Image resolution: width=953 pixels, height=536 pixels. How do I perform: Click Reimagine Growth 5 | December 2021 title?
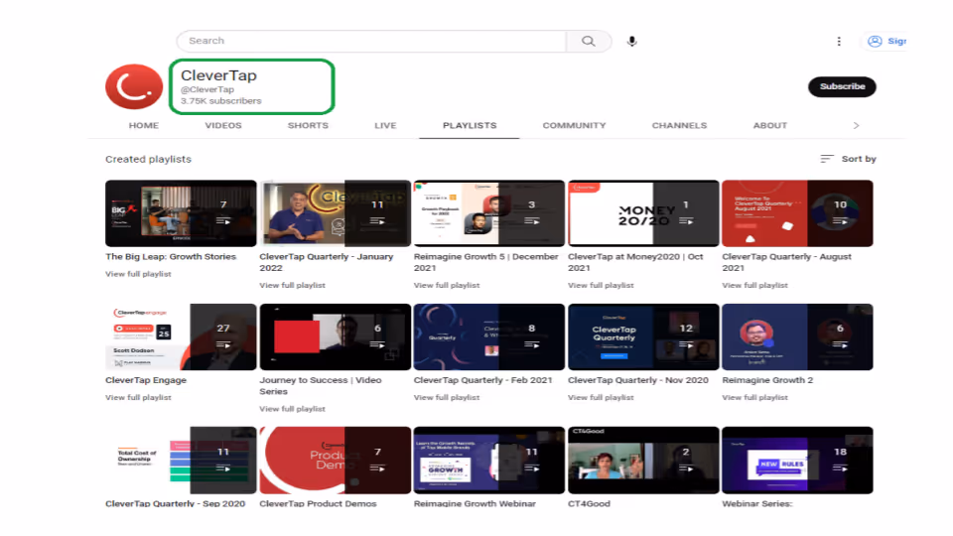[485, 262]
